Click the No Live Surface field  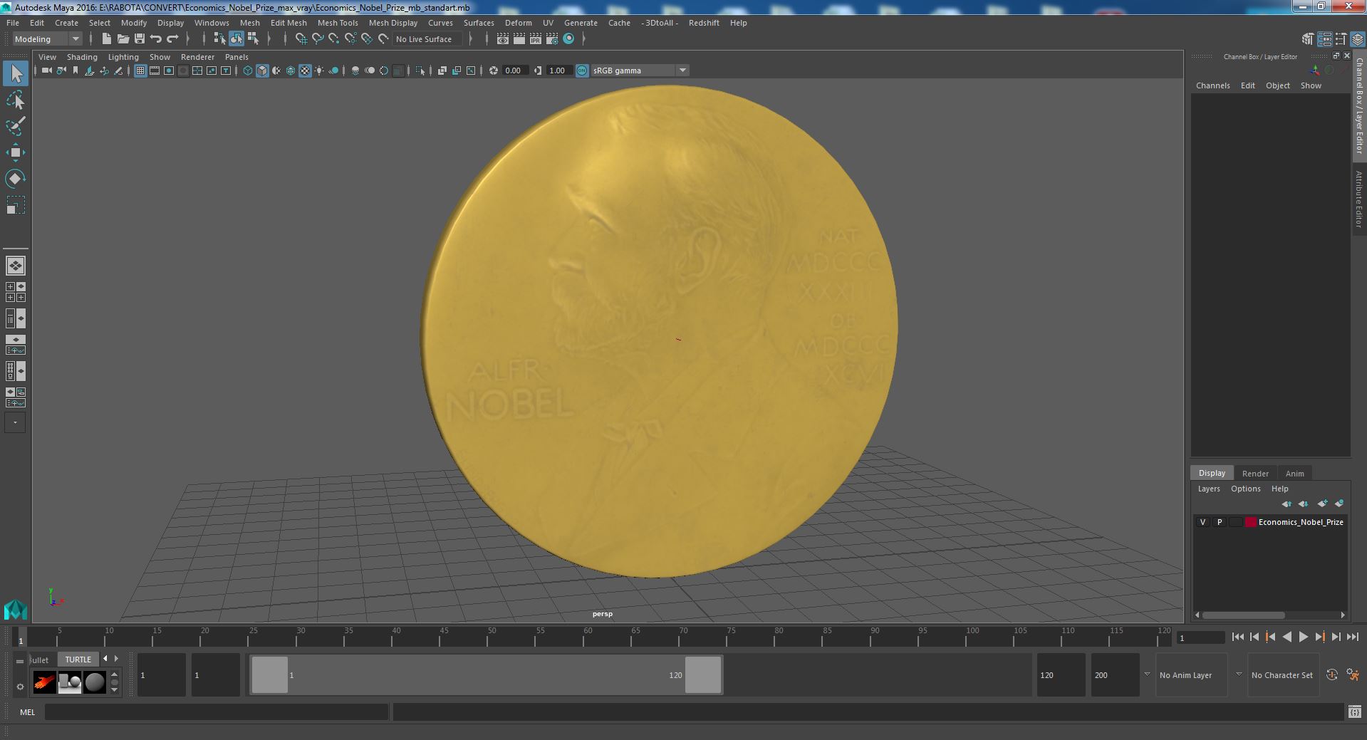(x=428, y=39)
